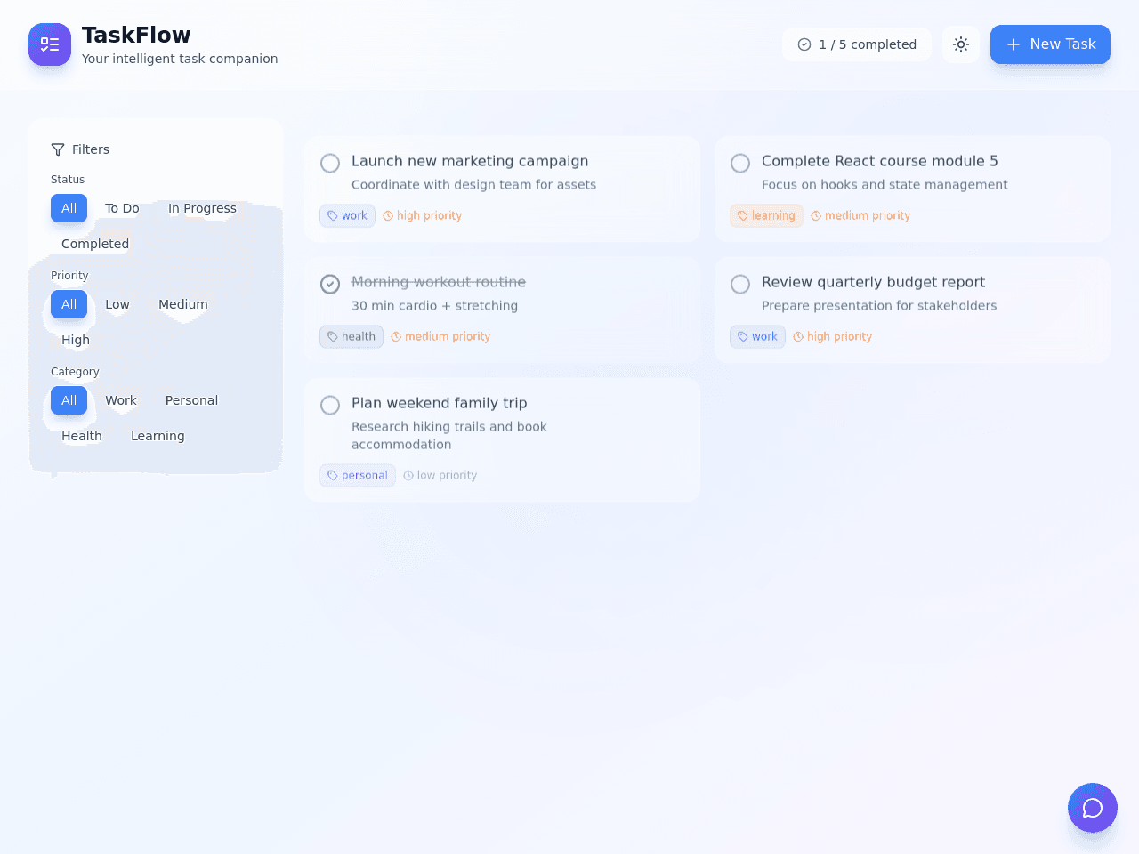Filter category by Personal
The image size is (1139, 854).
(191, 400)
